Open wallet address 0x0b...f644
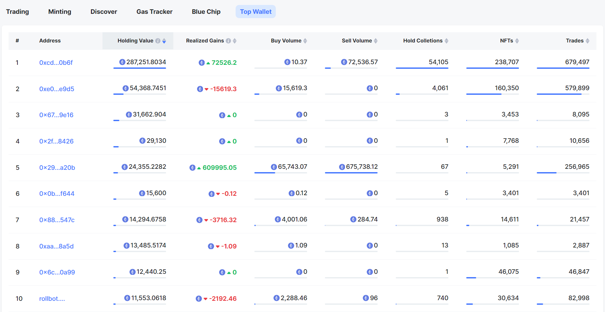This screenshot has width=605, height=312. click(57, 194)
